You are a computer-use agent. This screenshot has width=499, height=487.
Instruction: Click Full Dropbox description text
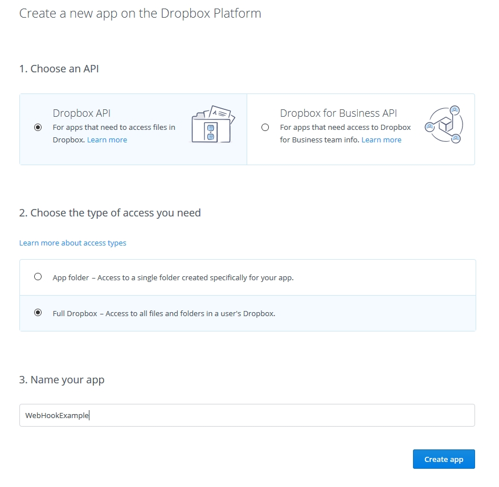[164, 314]
